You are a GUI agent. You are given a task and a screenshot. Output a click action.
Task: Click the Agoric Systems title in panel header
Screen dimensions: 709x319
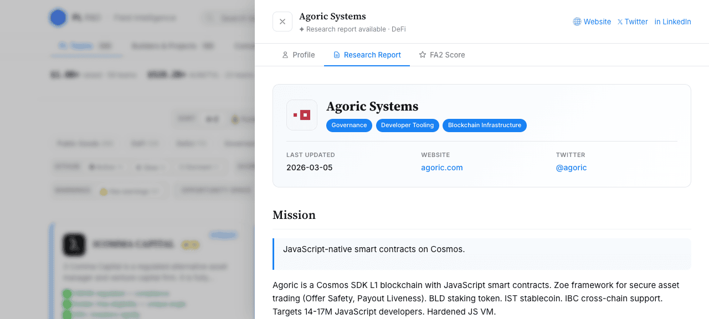[x=332, y=17]
